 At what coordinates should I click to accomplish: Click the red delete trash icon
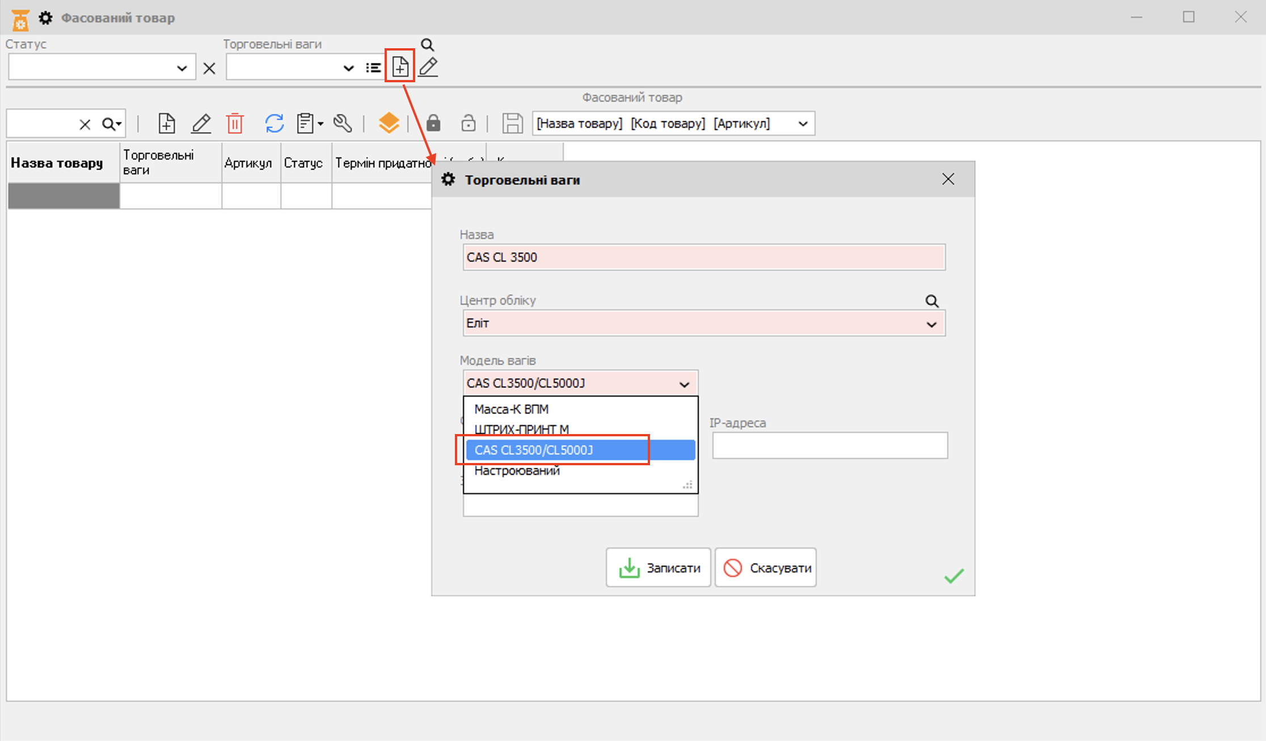click(235, 123)
